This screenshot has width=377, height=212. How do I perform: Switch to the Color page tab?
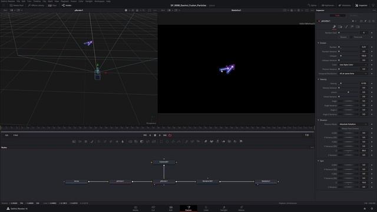click(x=206, y=208)
